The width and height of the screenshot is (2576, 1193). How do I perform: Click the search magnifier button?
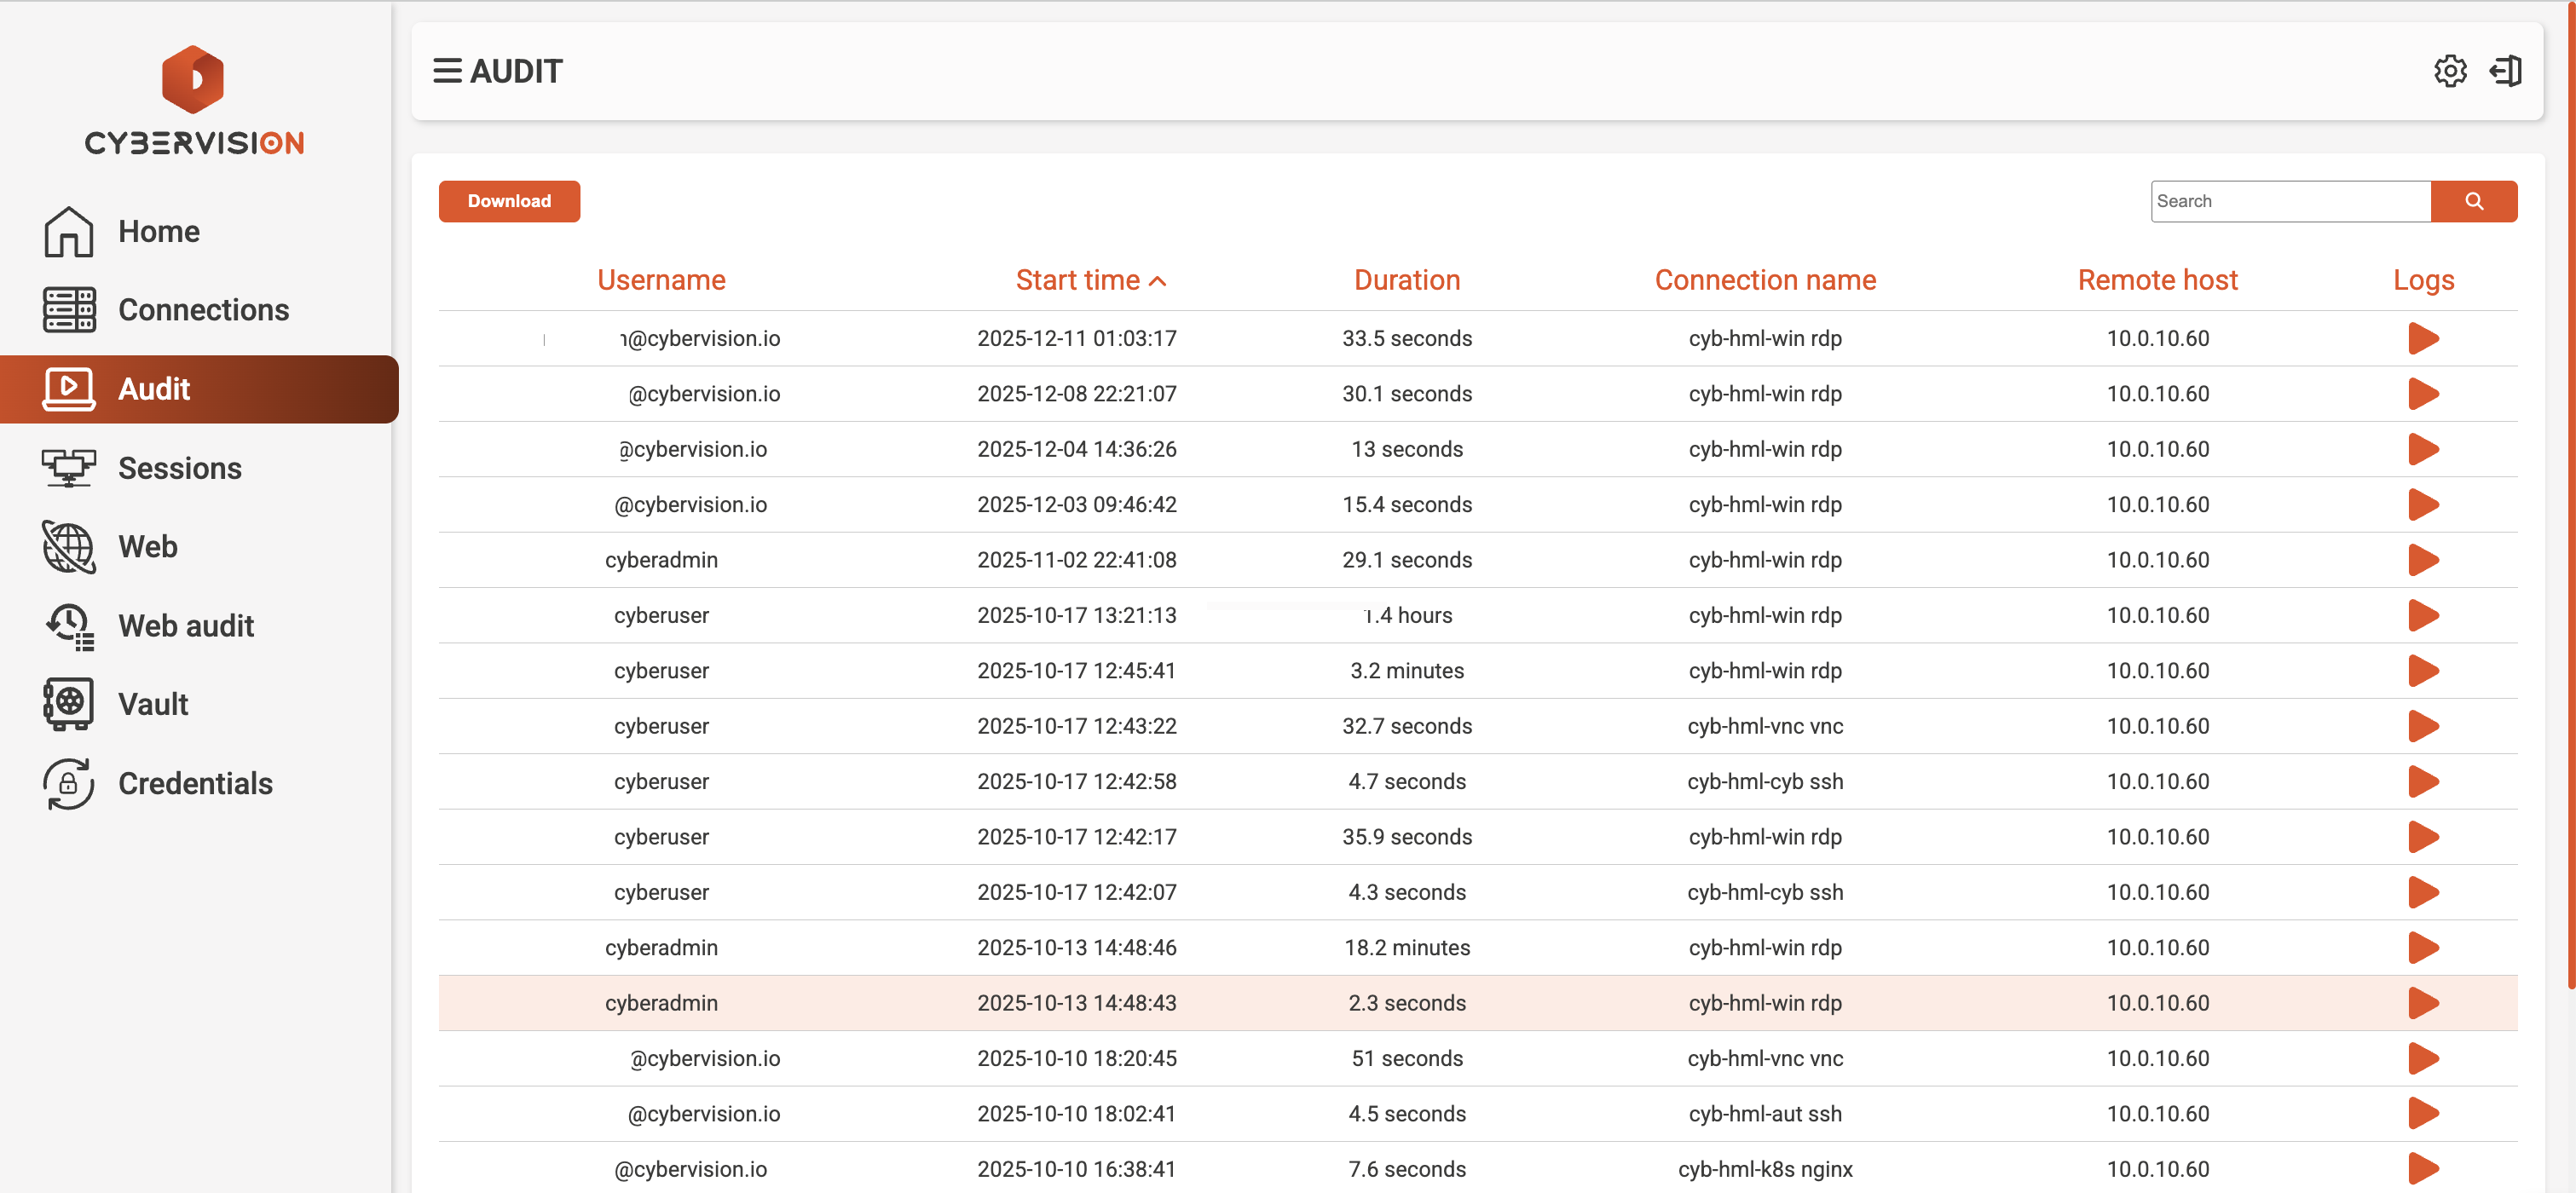[x=2473, y=201]
